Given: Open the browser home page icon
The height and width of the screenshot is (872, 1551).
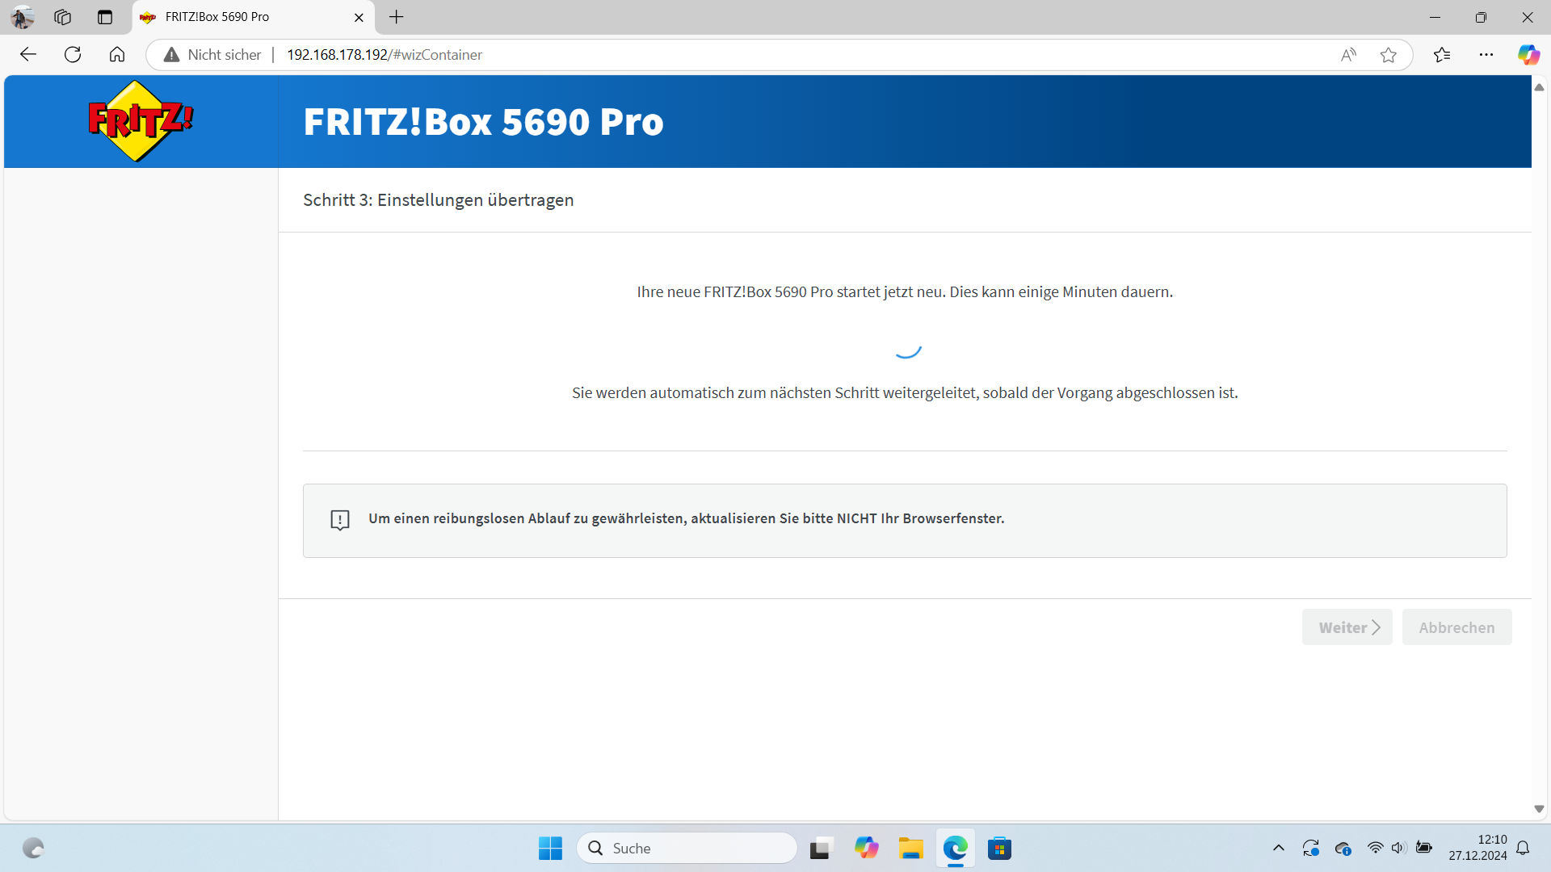Looking at the screenshot, I should pyautogui.click(x=117, y=54).
